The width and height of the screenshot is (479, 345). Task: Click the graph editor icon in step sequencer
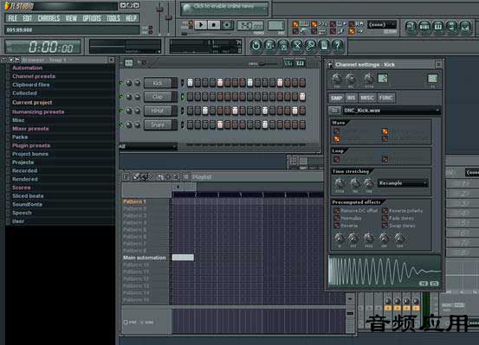click(x=288, y=63)
